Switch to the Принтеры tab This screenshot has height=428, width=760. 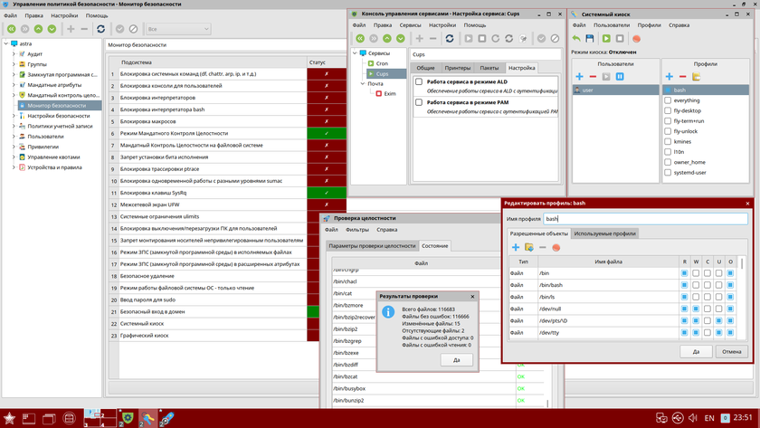click(x=458, y=68)
